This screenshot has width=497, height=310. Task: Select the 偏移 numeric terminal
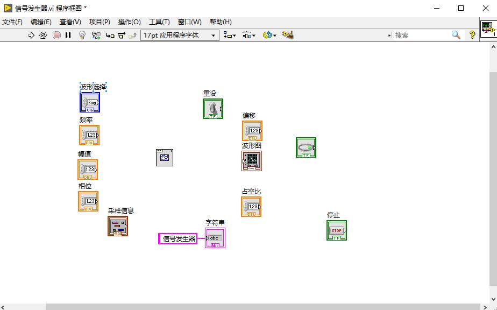coord(252,131)
